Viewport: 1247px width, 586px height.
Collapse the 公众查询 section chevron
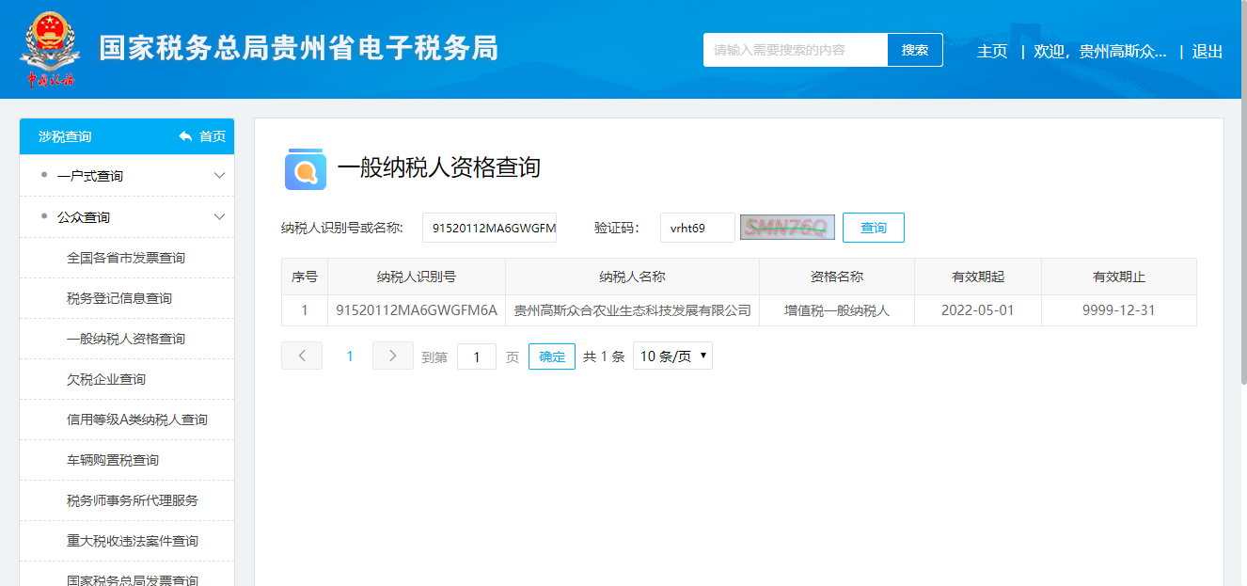point(219,217)
